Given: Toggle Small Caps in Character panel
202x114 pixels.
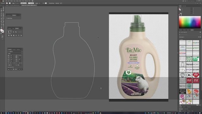Looking at the screenshot, I should tap(10, 63).
